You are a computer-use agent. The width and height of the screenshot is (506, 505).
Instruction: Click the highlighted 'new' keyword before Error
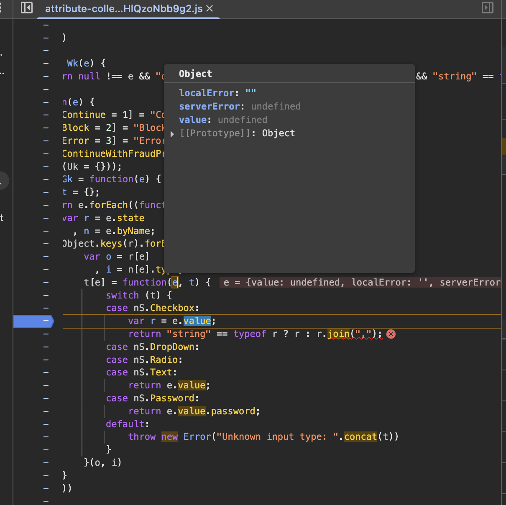click(169, 437)
